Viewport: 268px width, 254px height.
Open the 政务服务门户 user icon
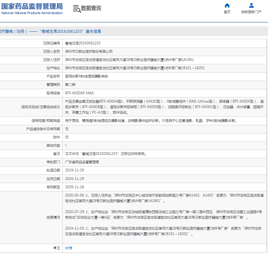coord(251,6)
